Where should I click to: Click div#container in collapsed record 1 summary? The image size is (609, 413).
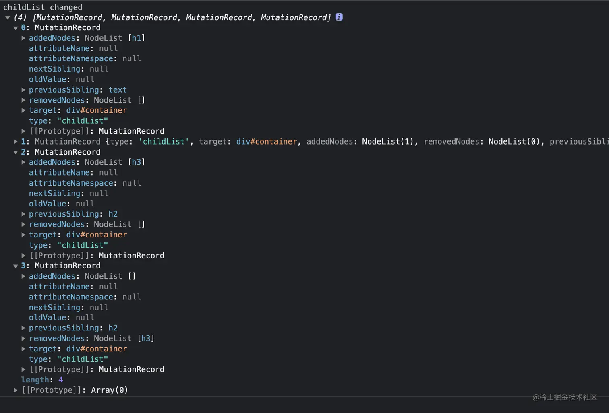267,142
